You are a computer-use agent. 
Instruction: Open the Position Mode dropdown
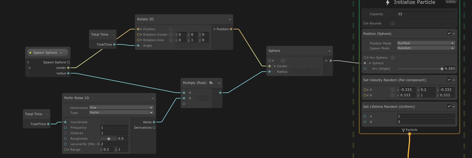click(x=426, y=43)
